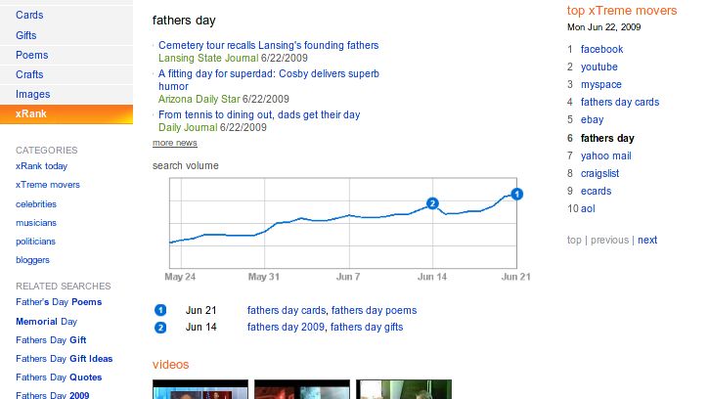Image resolution: width=709 pixels, height=399 pixels.
Task: Open the Images sidebar item
Action: point(32,95)
